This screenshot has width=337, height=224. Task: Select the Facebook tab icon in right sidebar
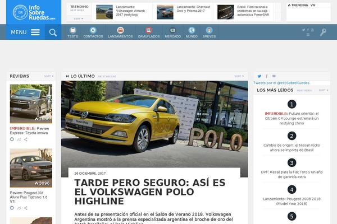266,76
